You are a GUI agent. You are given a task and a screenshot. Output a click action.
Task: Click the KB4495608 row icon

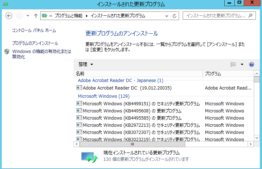[79, 111]
